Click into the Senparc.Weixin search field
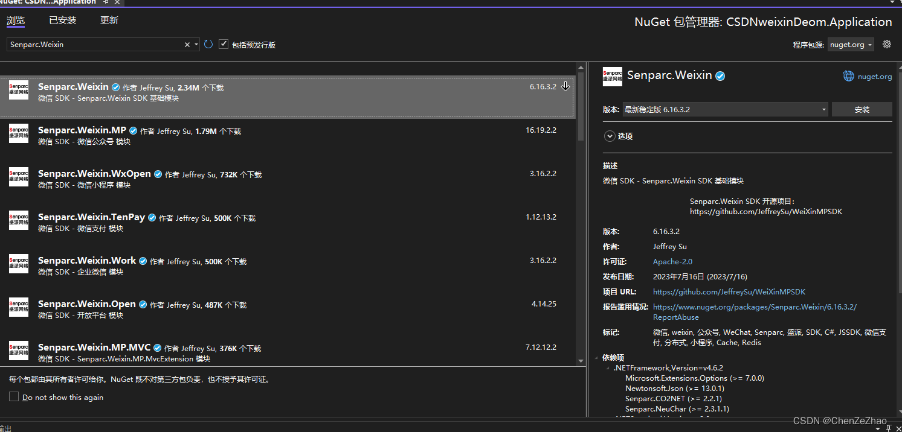The image size is (902, 432). pyautogui.click(x=95, y=45)
